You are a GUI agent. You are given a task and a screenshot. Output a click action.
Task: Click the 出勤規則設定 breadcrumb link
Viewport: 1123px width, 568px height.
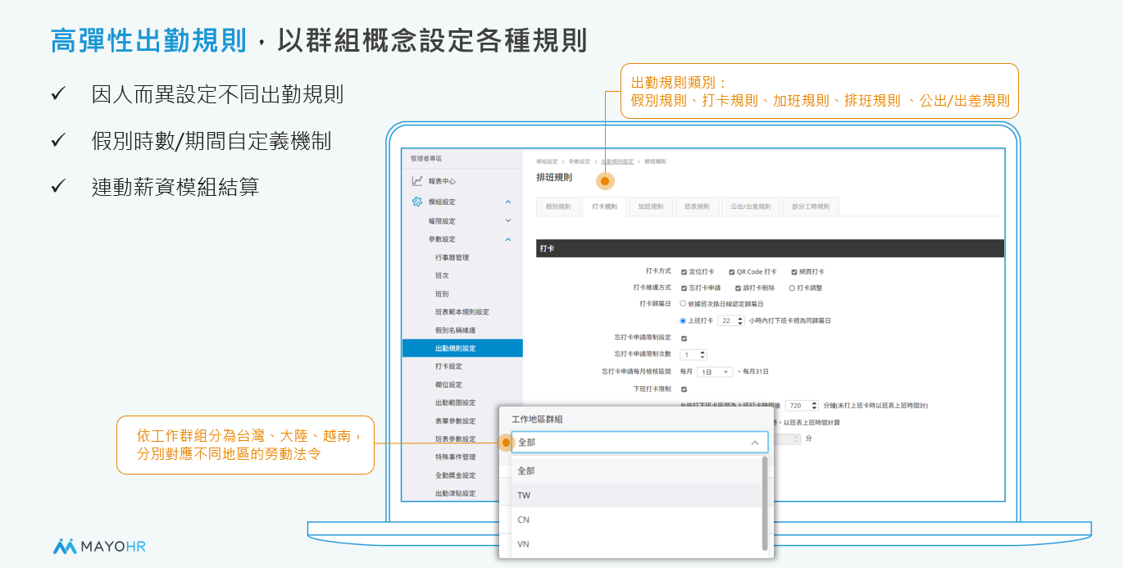point(616,161)
